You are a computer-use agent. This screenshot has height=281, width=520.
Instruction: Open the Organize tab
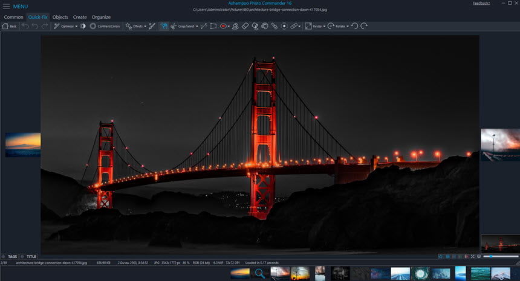101,17
